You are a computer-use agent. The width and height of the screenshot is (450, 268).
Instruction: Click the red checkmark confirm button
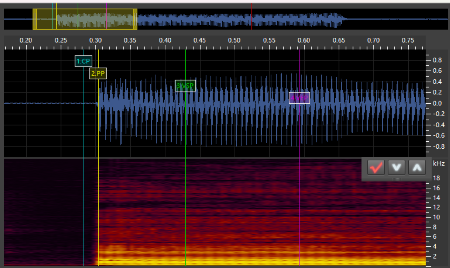[376, 168]
